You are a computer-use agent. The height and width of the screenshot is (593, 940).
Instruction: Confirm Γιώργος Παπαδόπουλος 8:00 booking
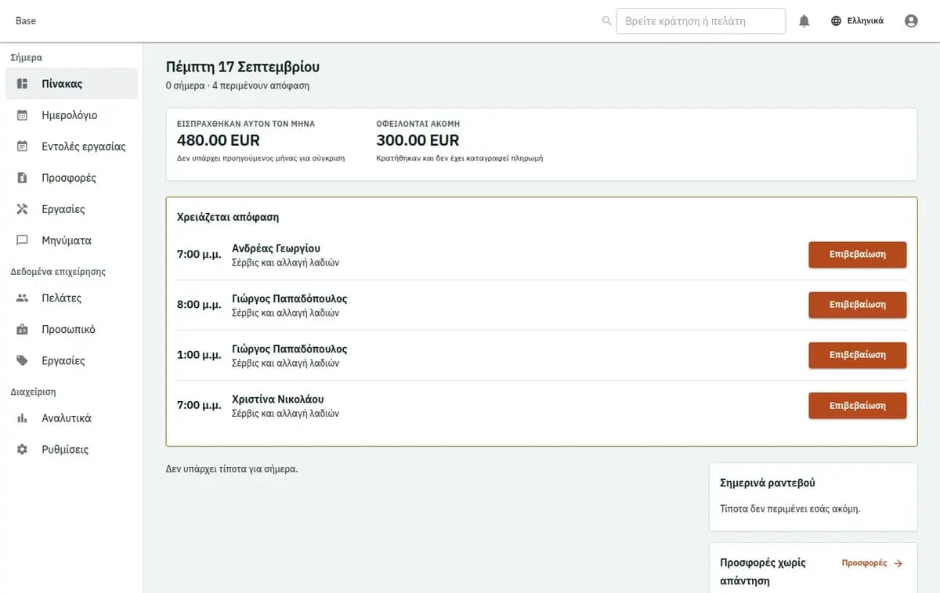pyautogui.click(x=857, y=305)
